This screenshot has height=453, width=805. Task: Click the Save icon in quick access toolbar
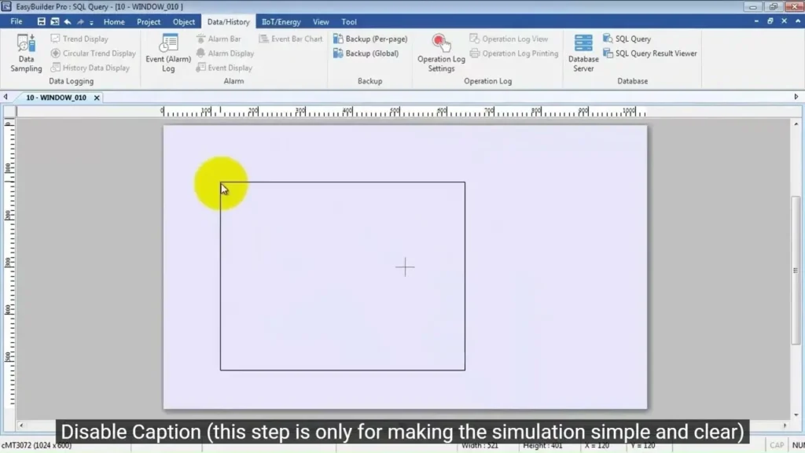click(x=42, y=22)
